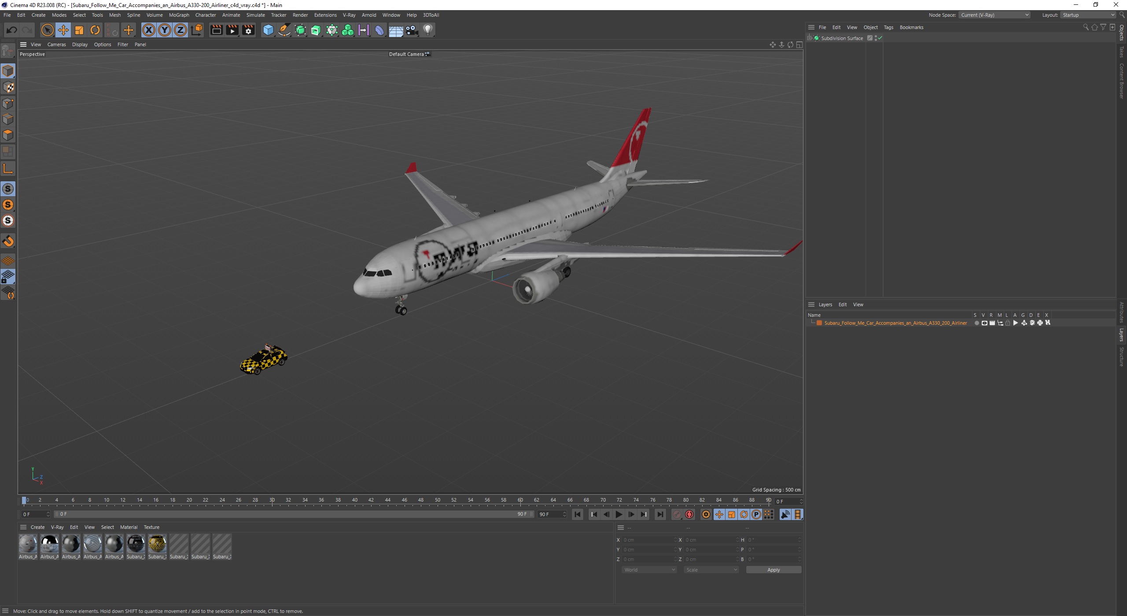
Task: Add a Cube primitive object
Action: coord(268,30)
